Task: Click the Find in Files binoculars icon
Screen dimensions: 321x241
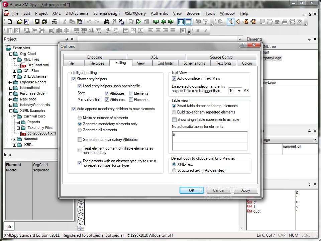Action: (121, 22)
